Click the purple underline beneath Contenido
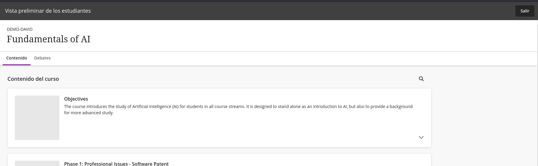 (17, 65)
